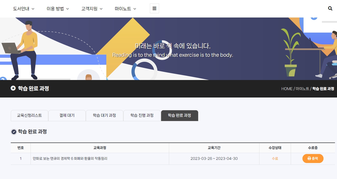Click the banner slogan 미래는 바로 책 속에 있습니다

[173, 46]
